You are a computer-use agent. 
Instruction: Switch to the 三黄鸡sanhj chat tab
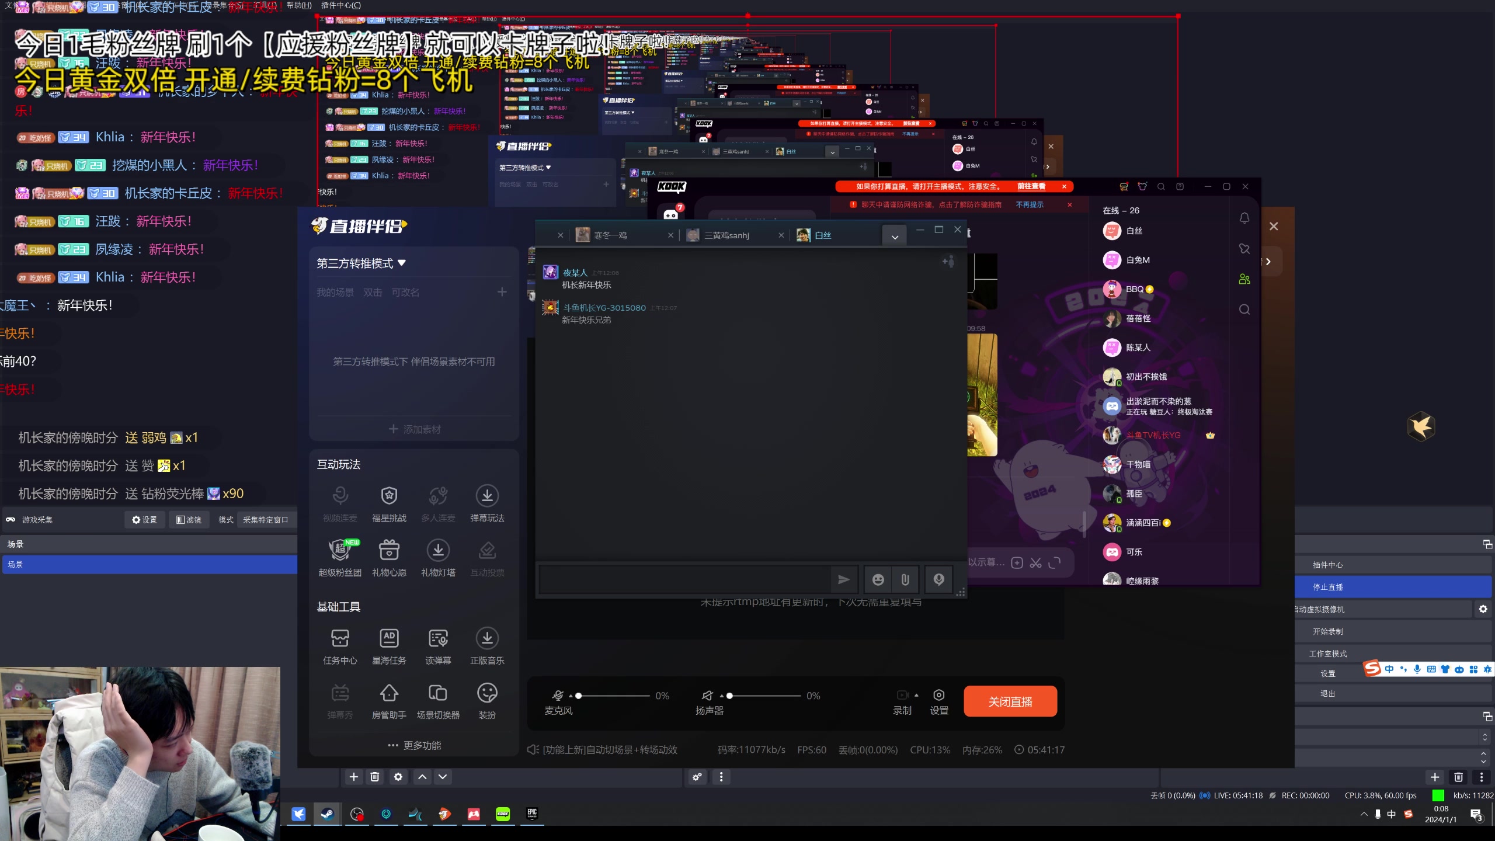(726, 235)
